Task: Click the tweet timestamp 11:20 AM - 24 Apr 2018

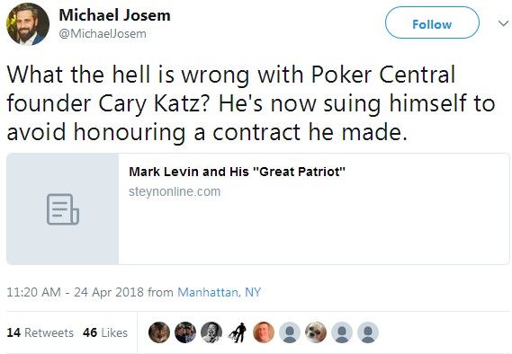Action: click(x=75, y=292)
